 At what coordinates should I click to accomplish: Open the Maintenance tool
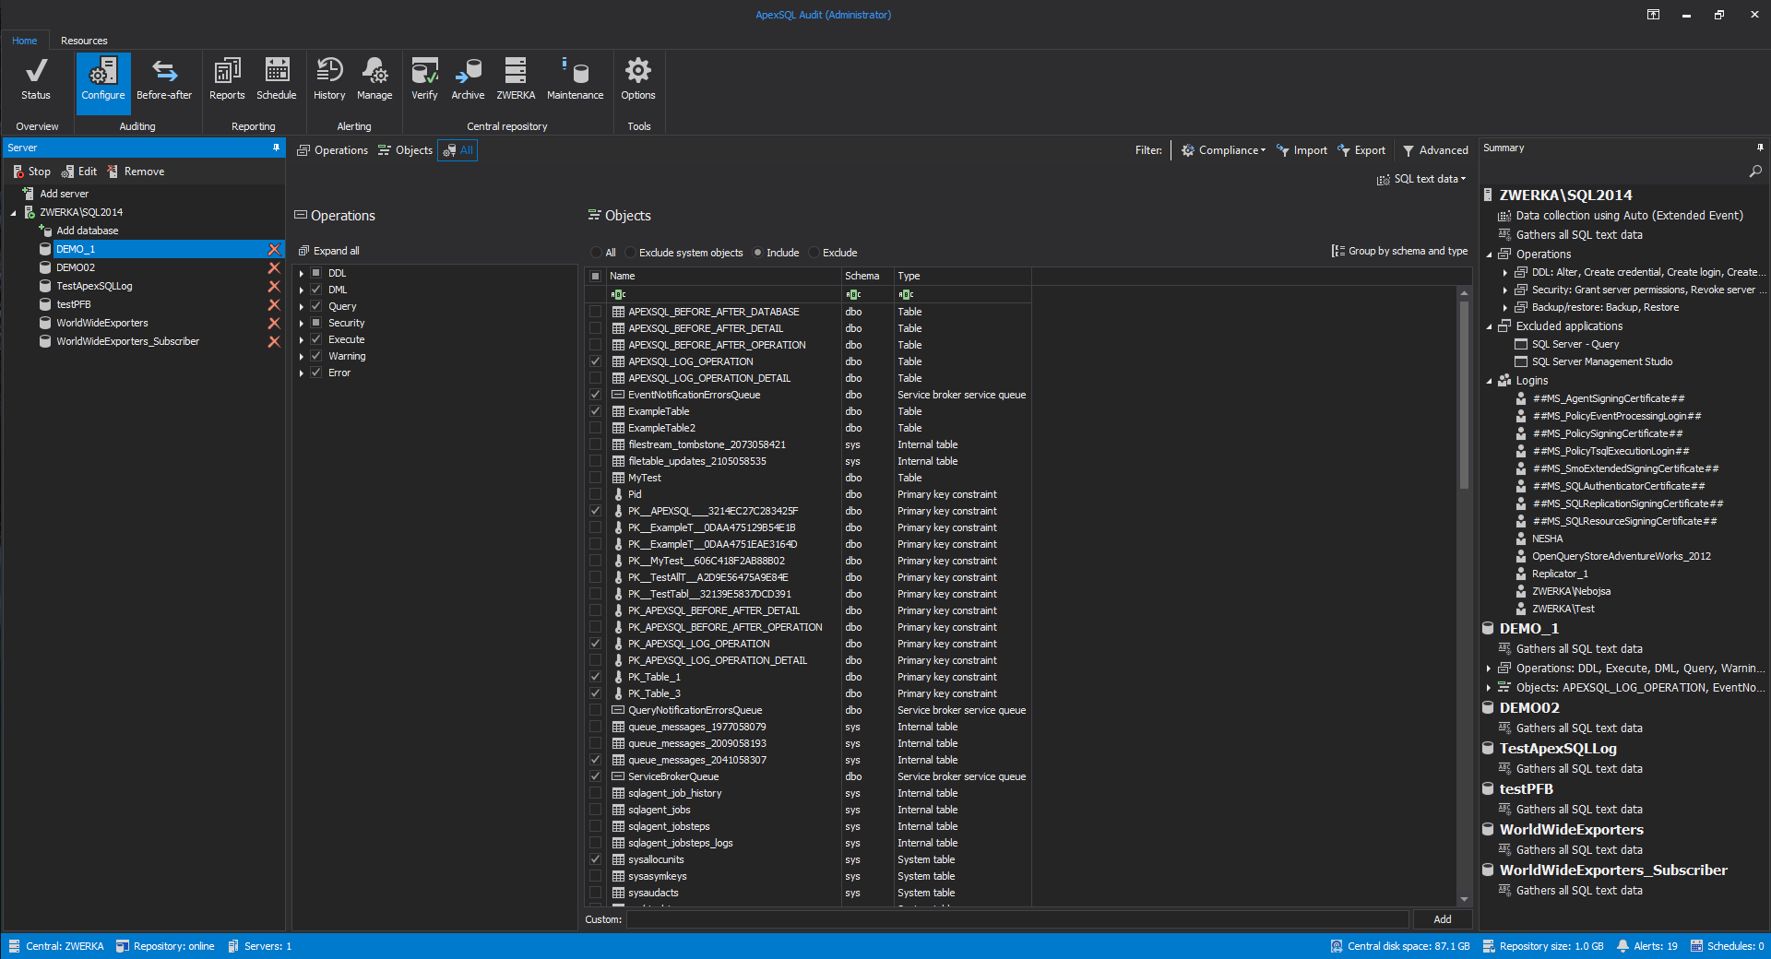576,78
